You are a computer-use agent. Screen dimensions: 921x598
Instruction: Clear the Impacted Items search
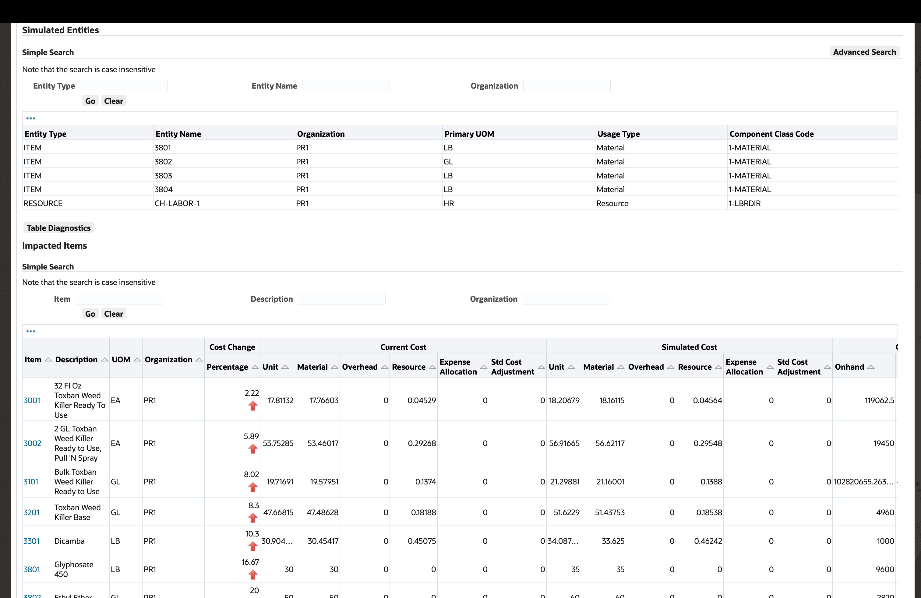(113, 314)
